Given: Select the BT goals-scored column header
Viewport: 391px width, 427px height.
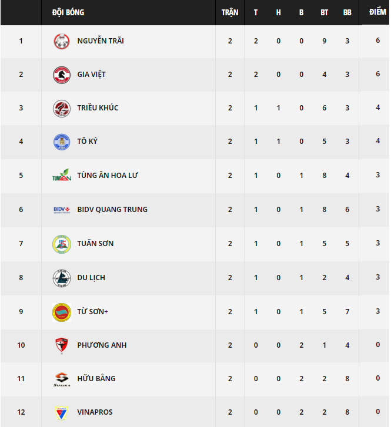Looking at the screenshot, I should point(324,12).
